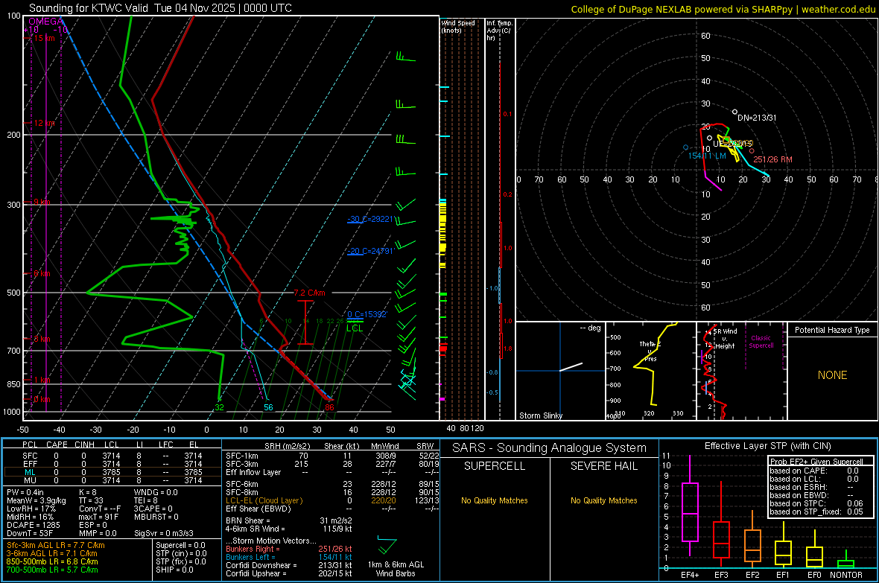This screenshot has height=583, width=879.
Task: Click the '7.2 C/km' lapse rate annotation
Action: 309,293
